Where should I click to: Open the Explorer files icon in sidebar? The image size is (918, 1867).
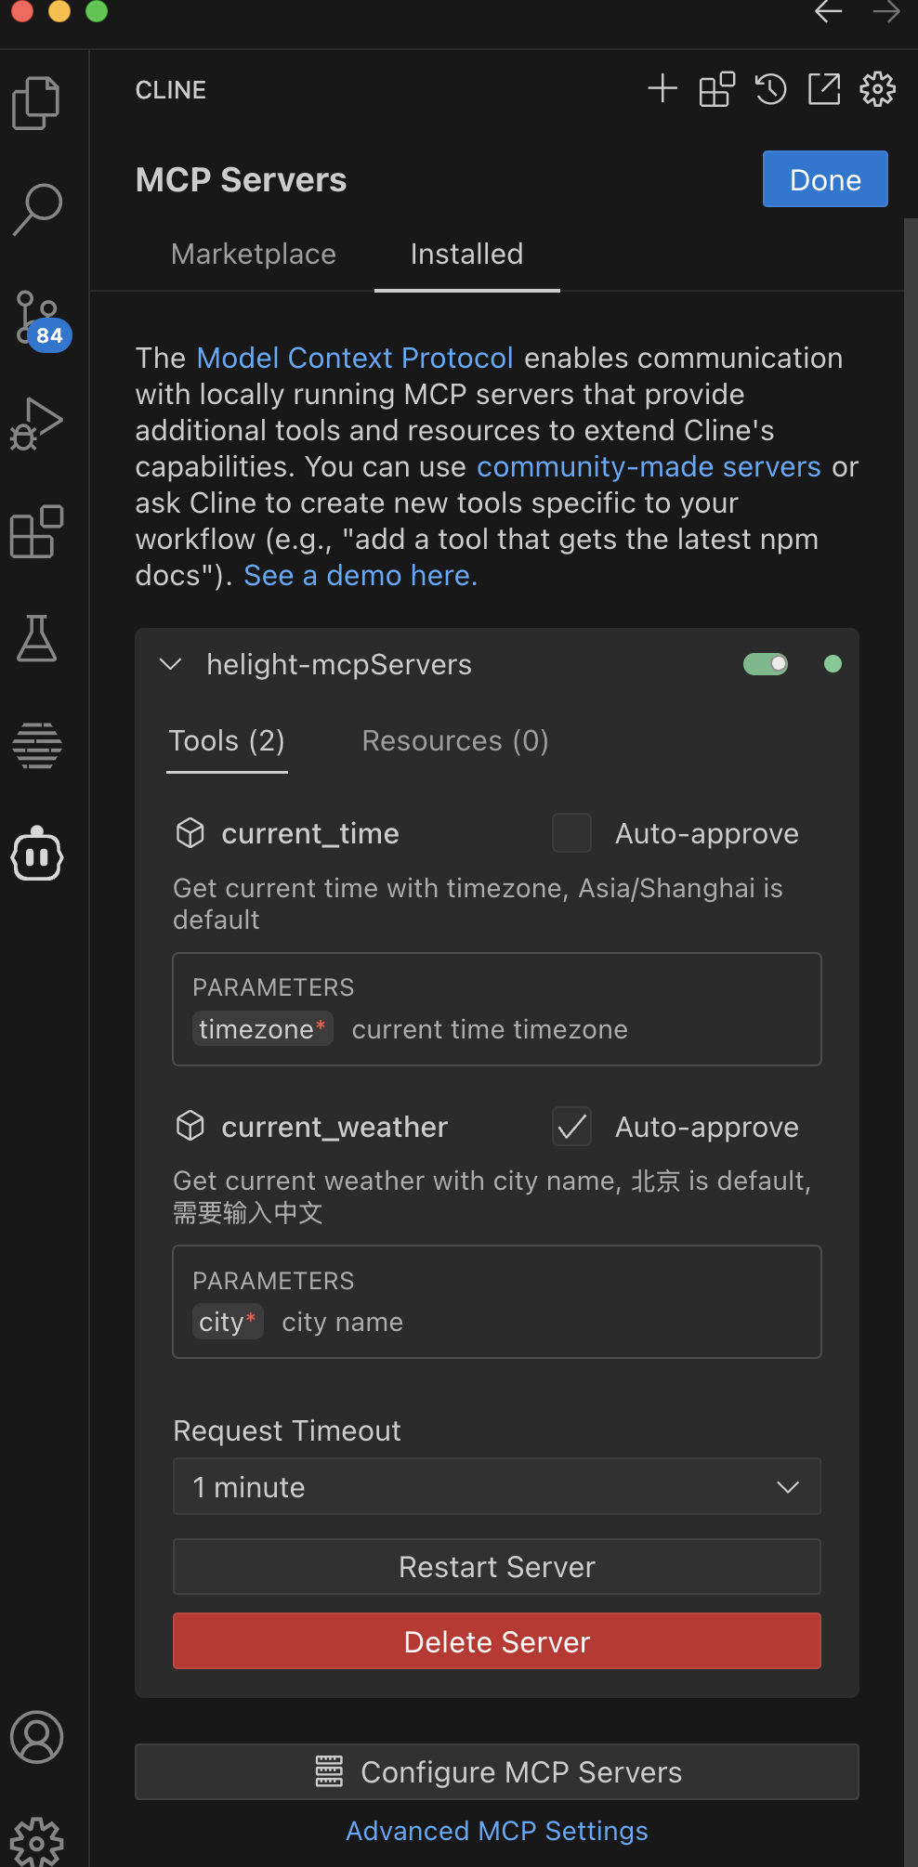(36, 102)
